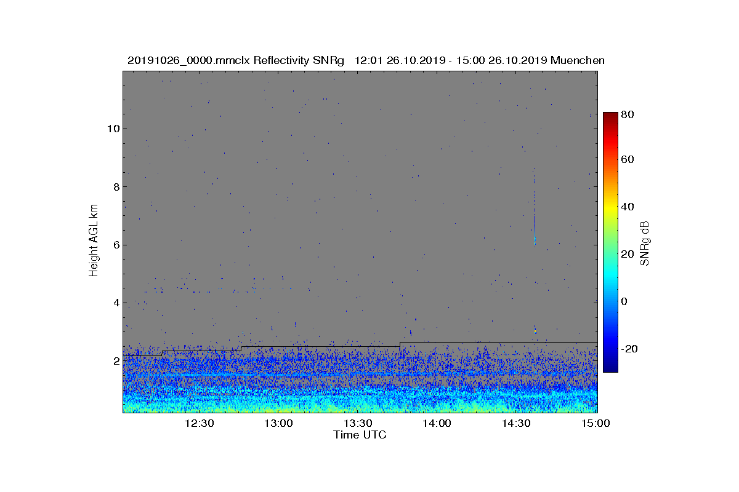Click the 12:30 time tick label
The image size is (739, 492).
[x=199, y=423]
